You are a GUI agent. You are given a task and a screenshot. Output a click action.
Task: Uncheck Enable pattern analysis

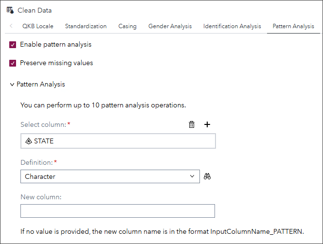point(13,45)
